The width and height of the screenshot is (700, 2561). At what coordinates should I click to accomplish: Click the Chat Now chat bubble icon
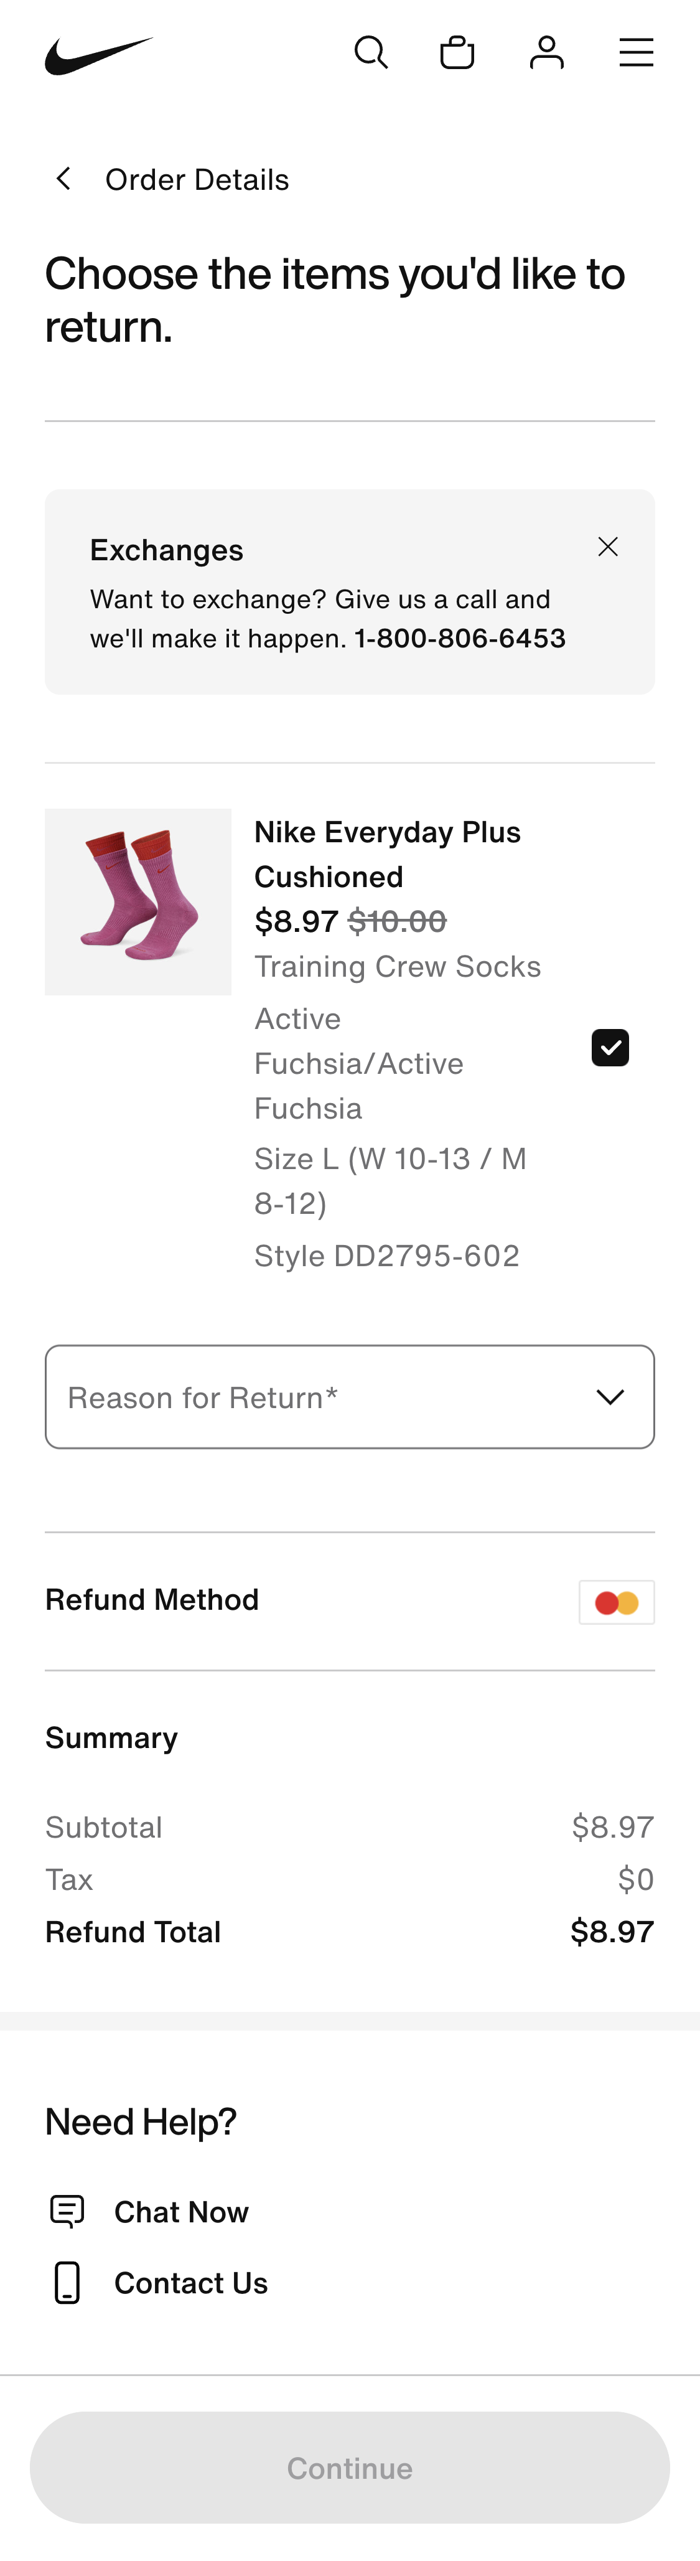tap(67, 2212)
